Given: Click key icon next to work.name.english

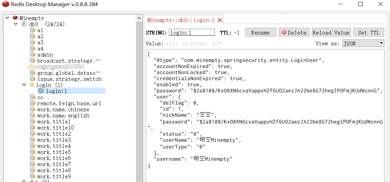Looking at the screenshot, I should tap(33, 115).
